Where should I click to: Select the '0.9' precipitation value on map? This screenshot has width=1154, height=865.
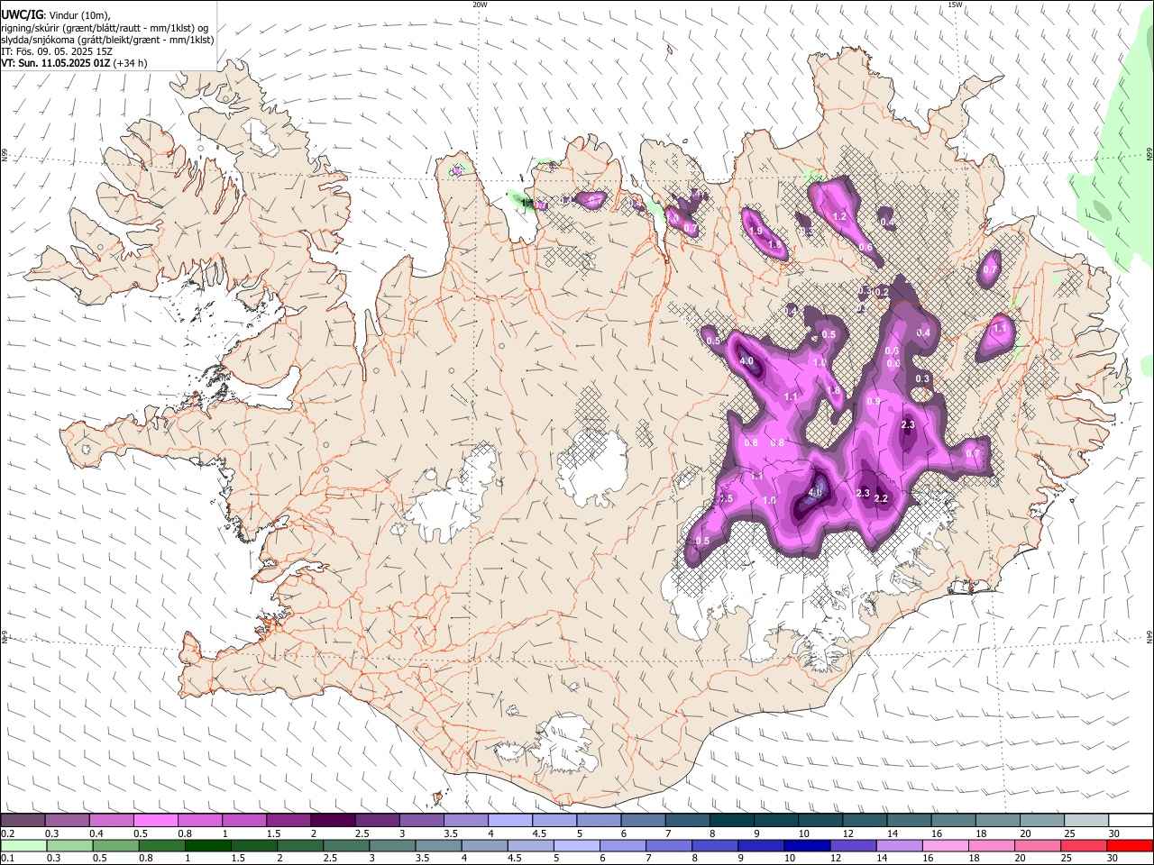(873, 401)
